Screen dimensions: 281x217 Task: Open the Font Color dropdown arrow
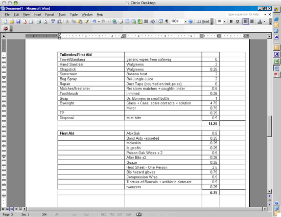click(x=264, y=21)
